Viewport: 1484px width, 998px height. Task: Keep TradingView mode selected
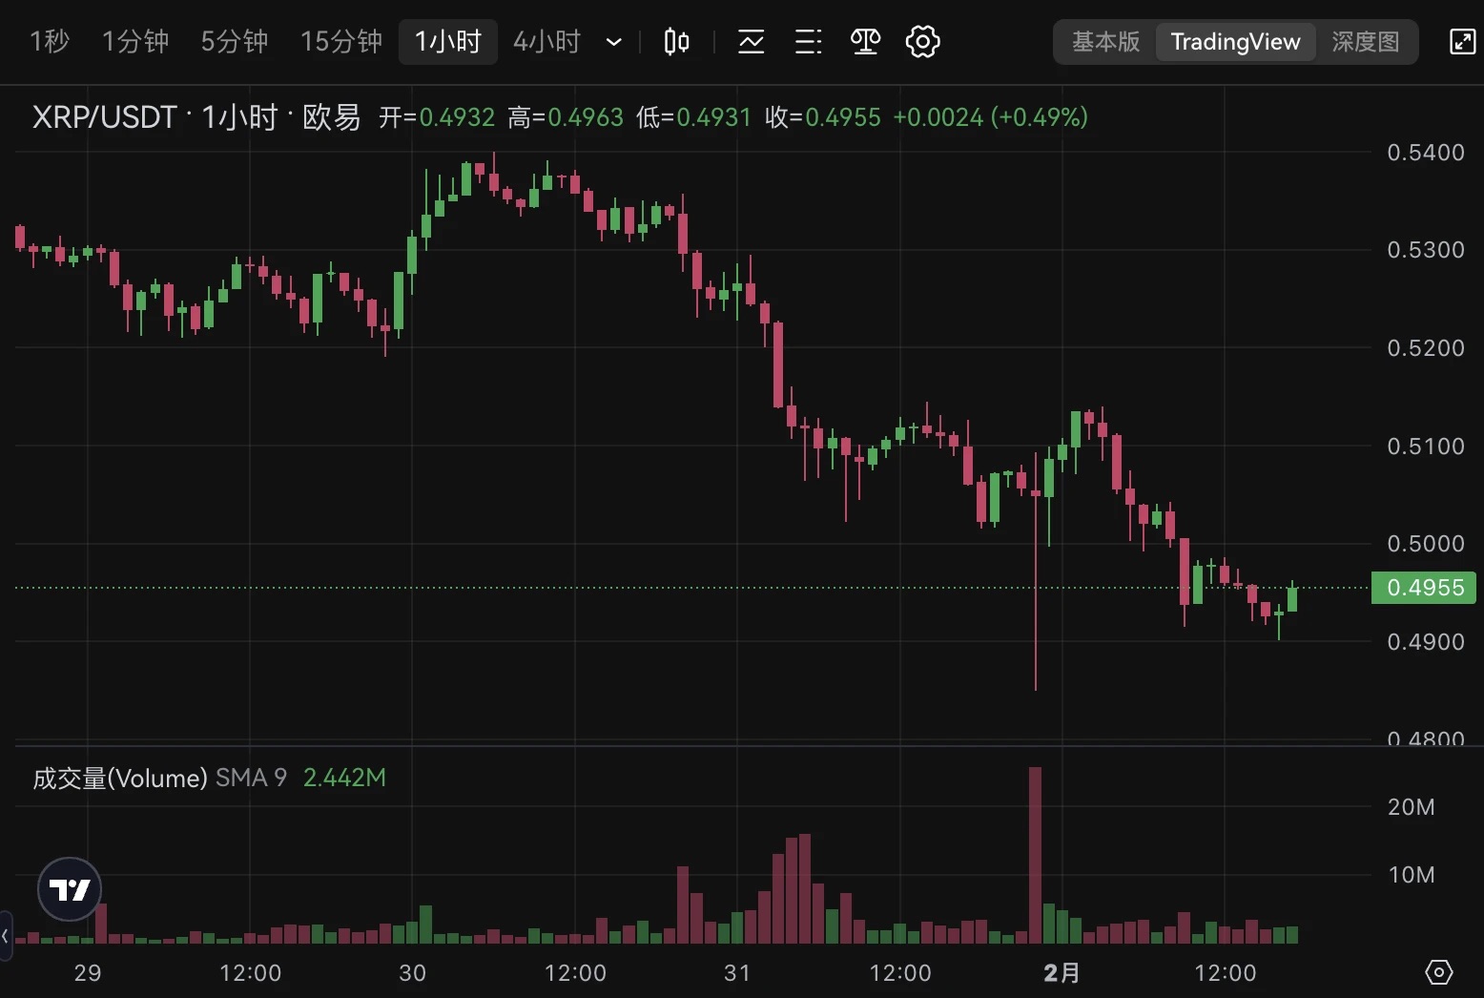[1235, 42]
